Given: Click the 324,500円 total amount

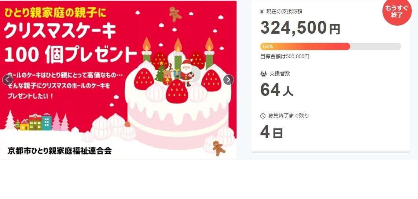Looking at the screenshot, I should click(x=300, y=28).
